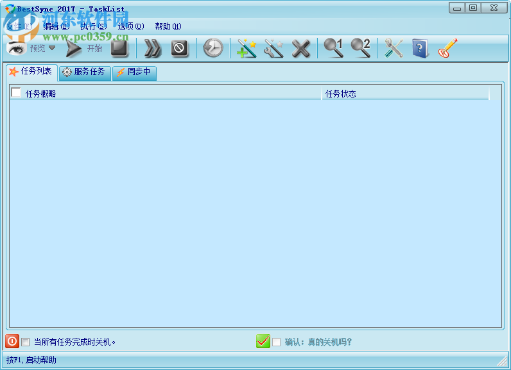Toggle the select-all checkbox in 任务概略 header
This screenshot has height=370, width=511.
[16, 92]
